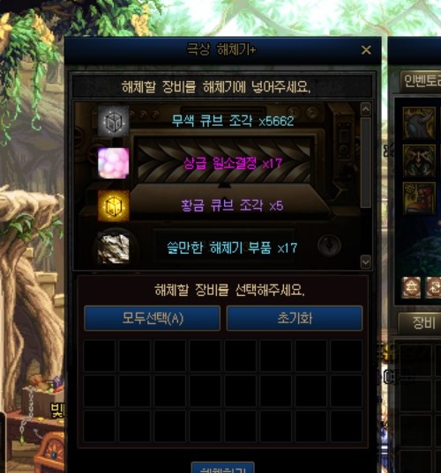Image resolution: width=441 pixels, height=473 pixels.
Task: Click the 무색 큐브 조각 x5662 text row
Action: point(232,121)
